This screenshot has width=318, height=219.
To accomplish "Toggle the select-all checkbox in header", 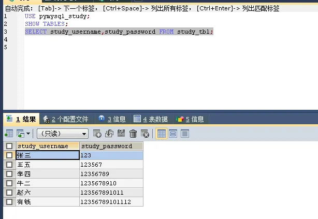I will click(x=9, y=146).
